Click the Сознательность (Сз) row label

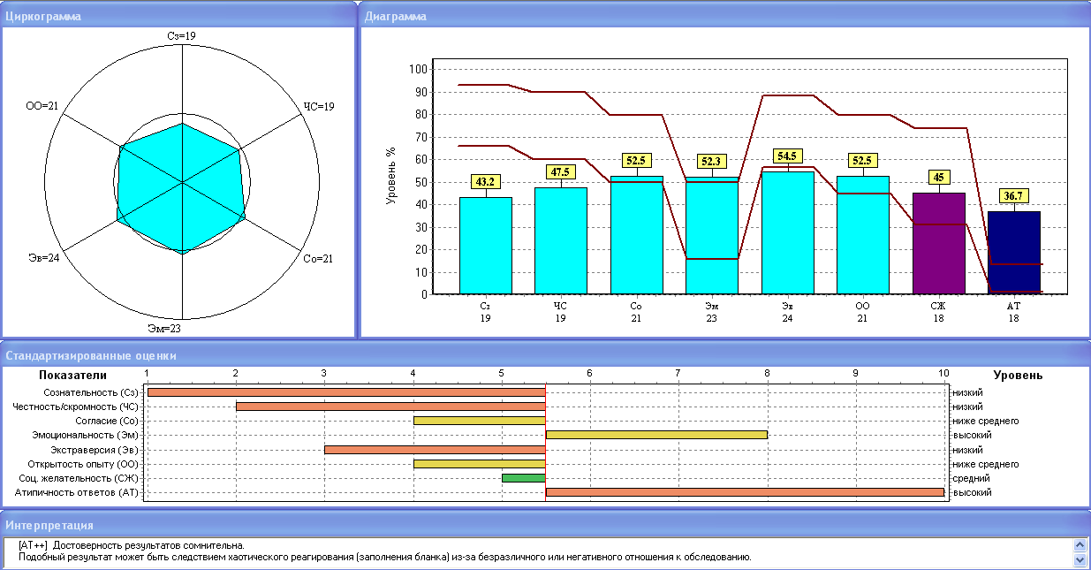[x=91, y=392]
